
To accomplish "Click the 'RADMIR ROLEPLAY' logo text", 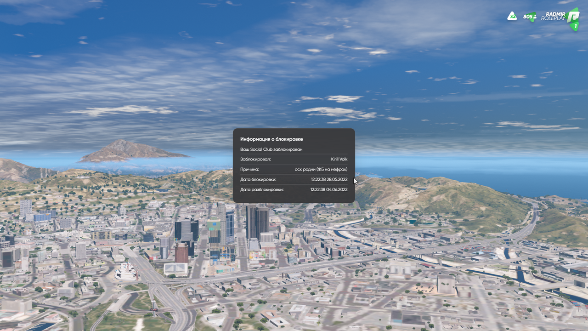I will pyautogui.click(x=553, y=17).
